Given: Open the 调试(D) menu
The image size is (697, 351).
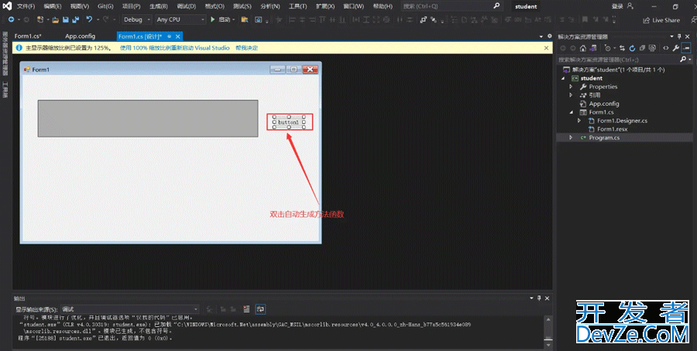Looking at the screenshot, I should click(x=186, y=6).
